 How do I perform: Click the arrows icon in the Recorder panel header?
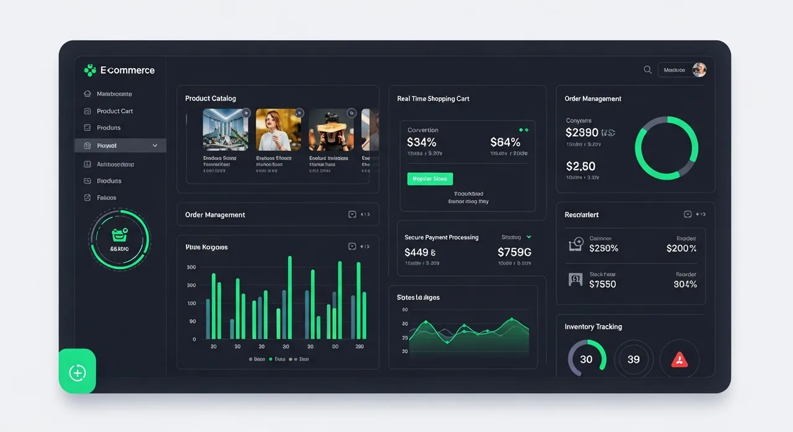tap(701, 214)
